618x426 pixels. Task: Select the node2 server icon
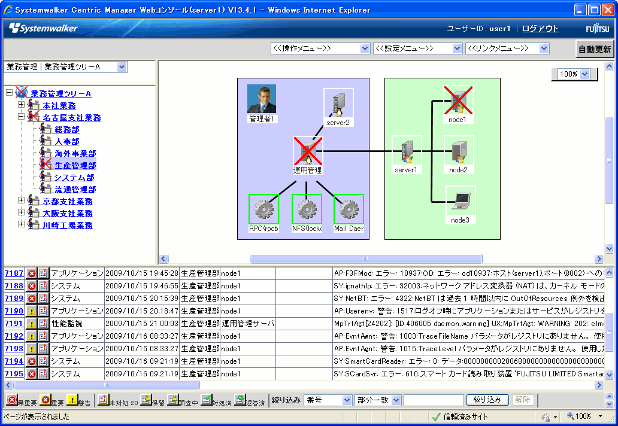(459, 150)
